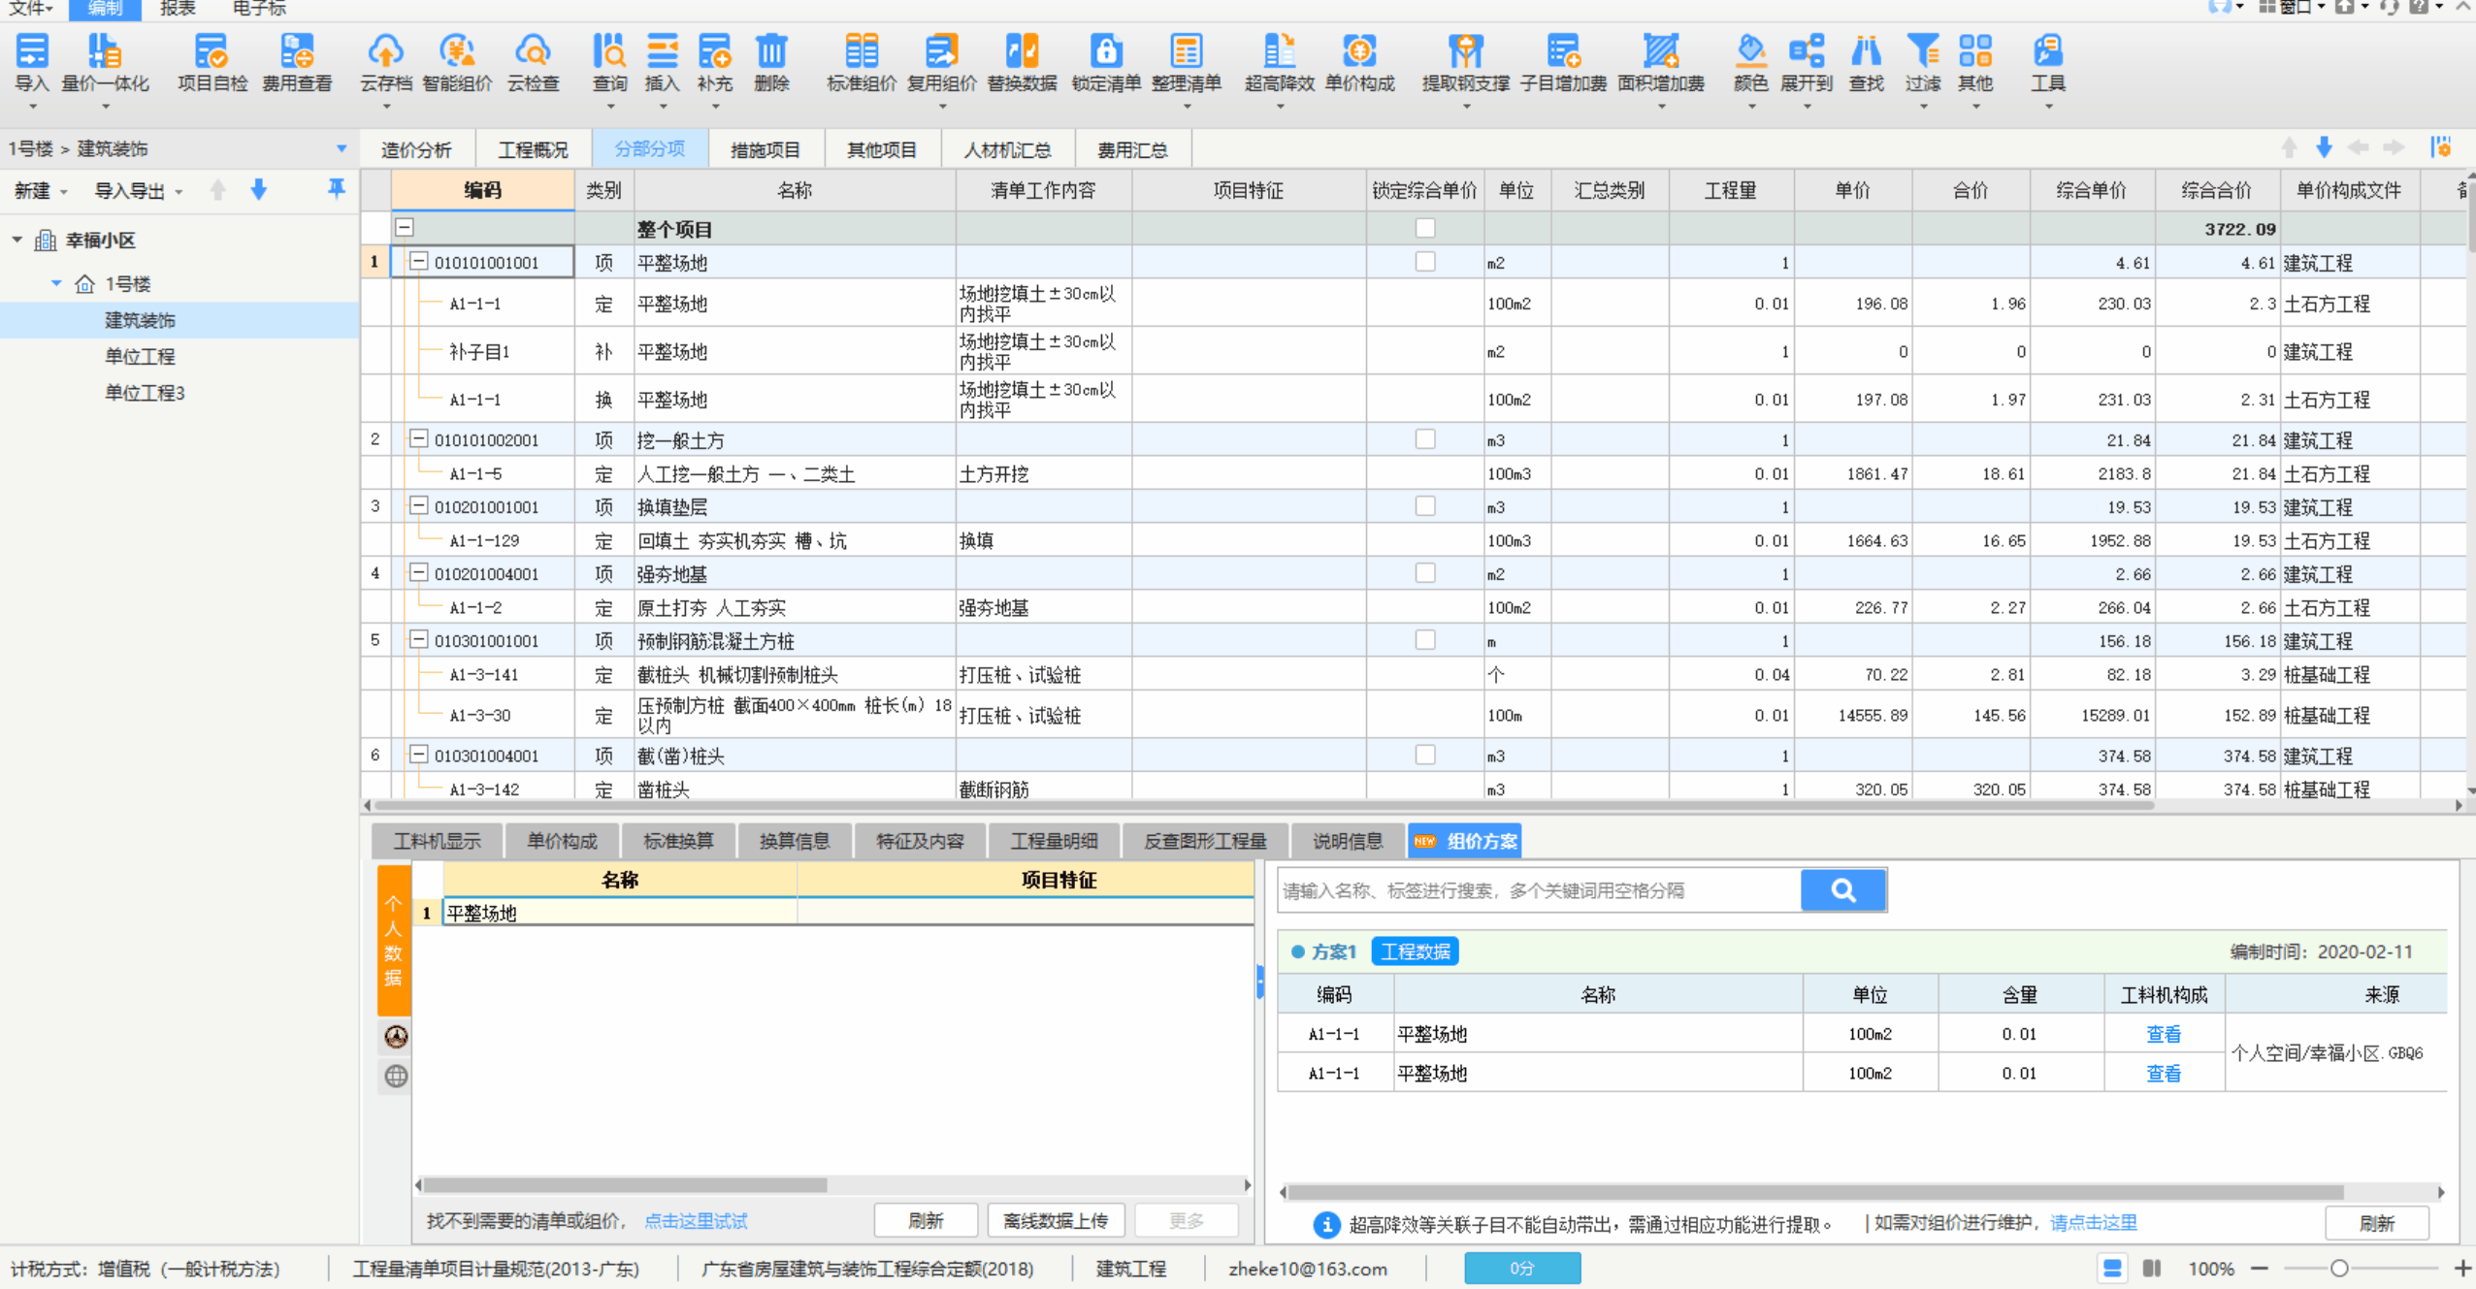
Task: Launch 智能组价 smart pricing
Action: (x=457, y=62)
